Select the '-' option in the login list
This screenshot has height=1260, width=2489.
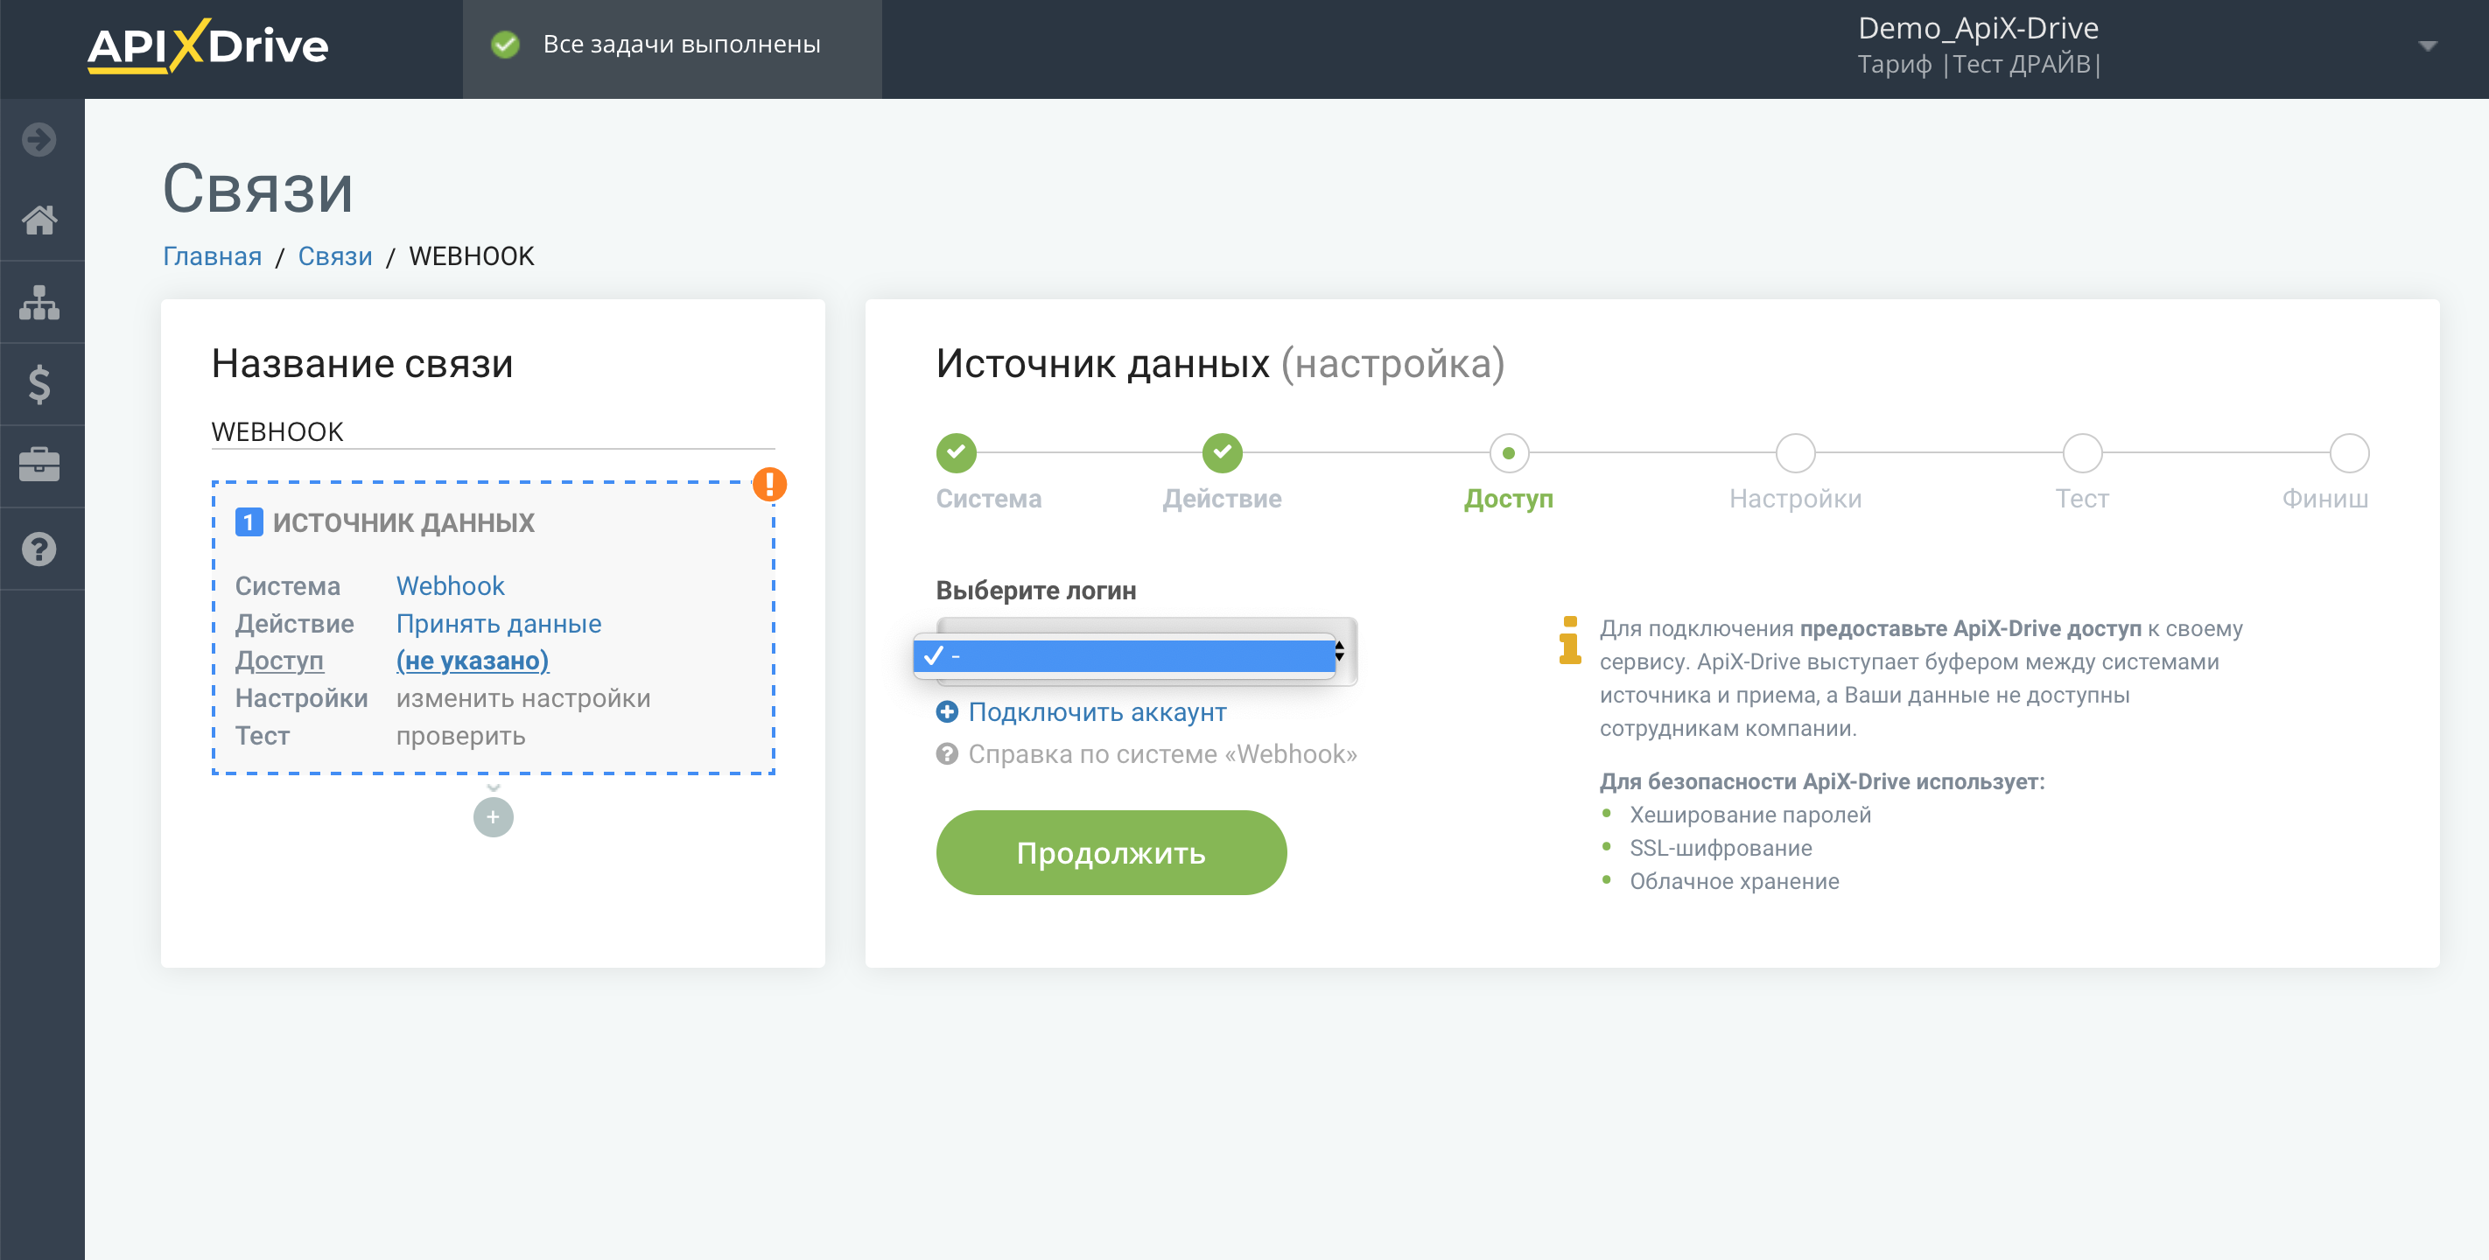[1125, 656]
